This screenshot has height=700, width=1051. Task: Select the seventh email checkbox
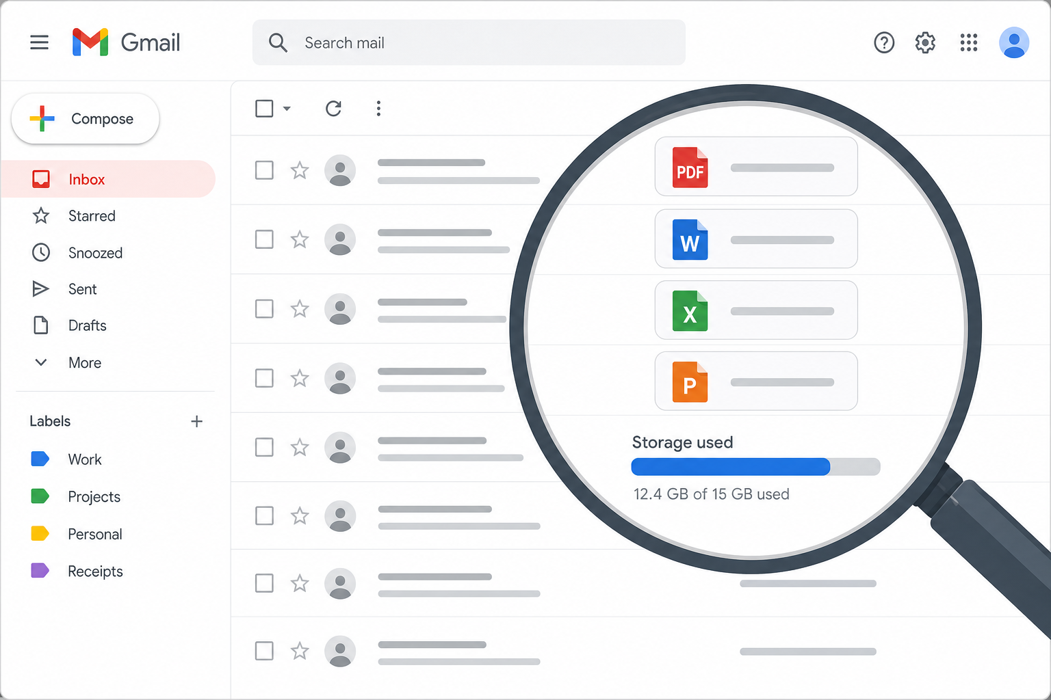tap(264, 583)
